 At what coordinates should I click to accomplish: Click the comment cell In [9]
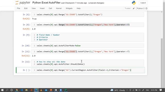click(x=88, y=37)
